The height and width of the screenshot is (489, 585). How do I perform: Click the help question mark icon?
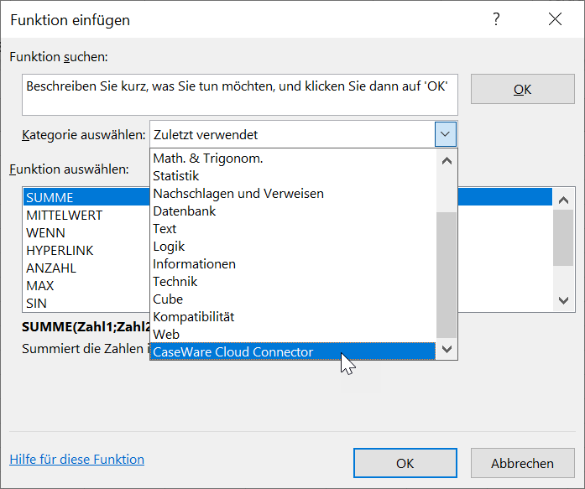[496, 19]
